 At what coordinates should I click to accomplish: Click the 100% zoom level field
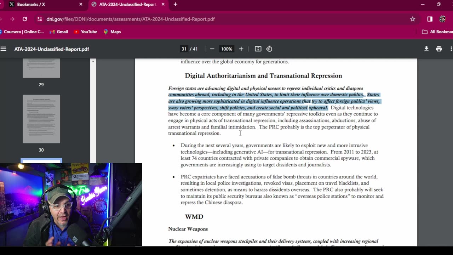pyautogui.click(x=226, y=49)
